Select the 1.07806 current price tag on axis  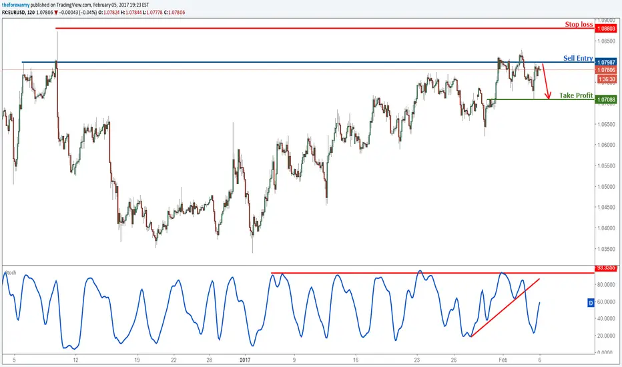[606, 70]
